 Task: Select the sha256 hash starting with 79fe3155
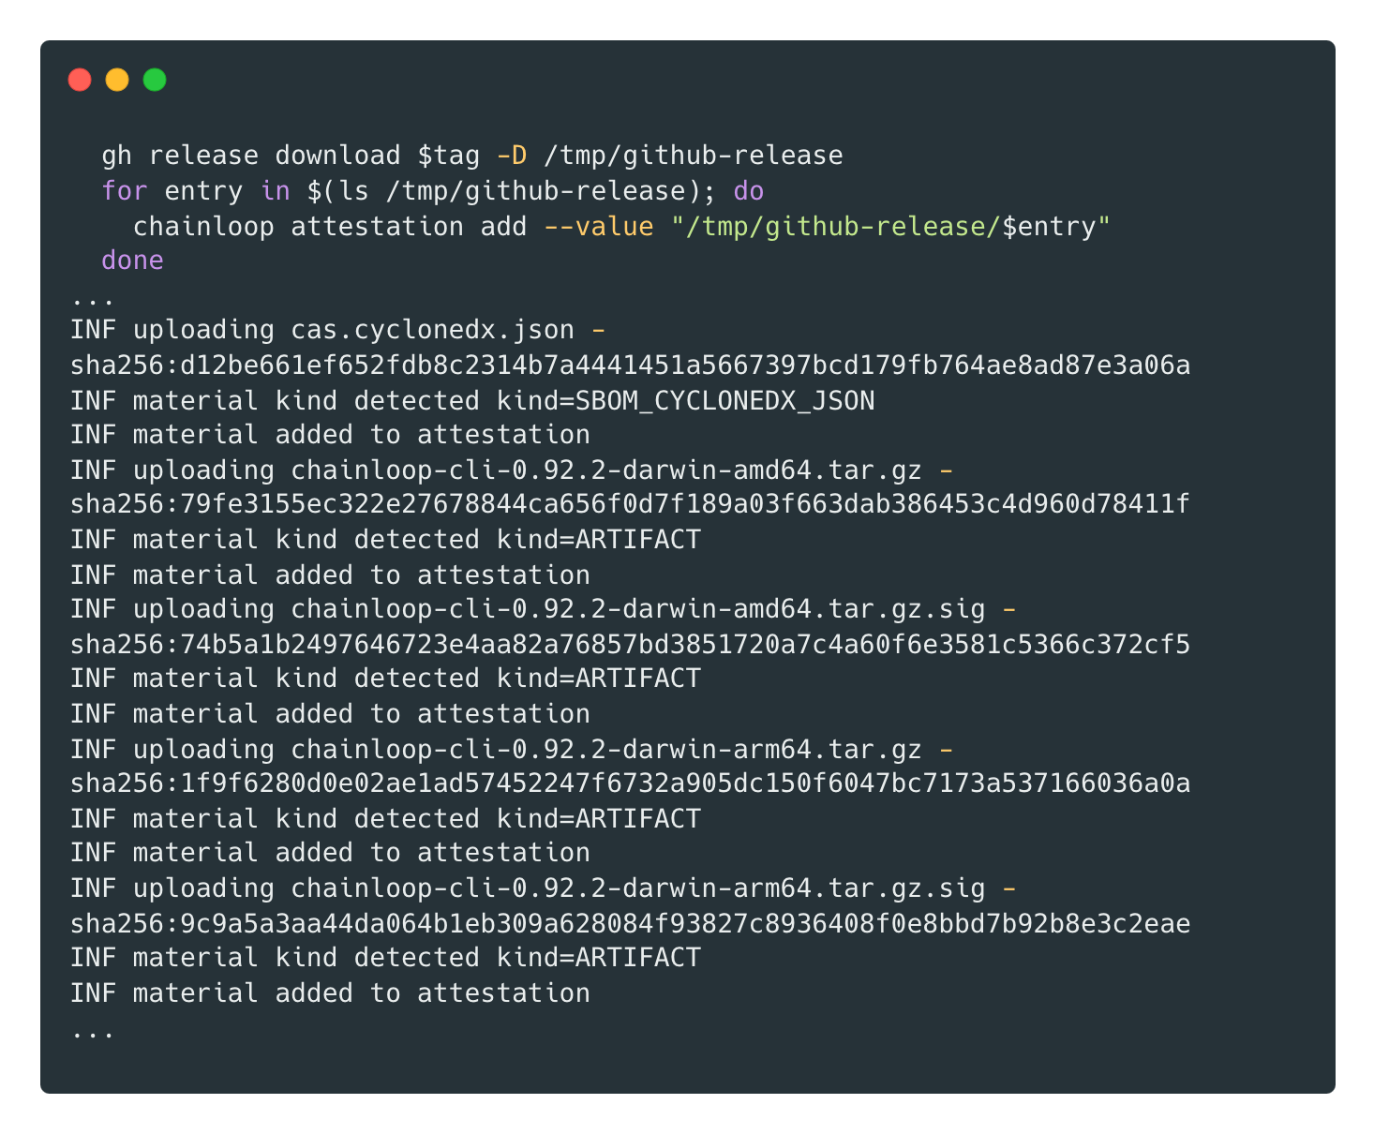630,504
